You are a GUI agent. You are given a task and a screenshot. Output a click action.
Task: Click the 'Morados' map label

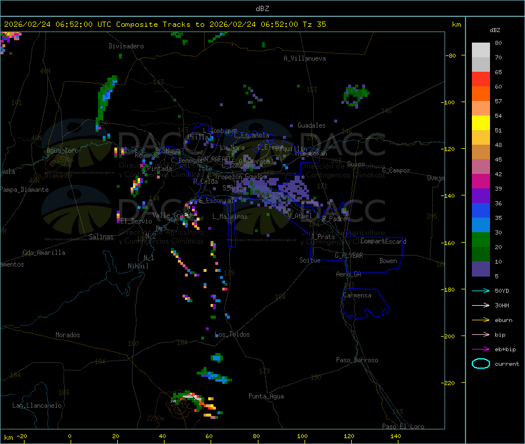[68, 335]
